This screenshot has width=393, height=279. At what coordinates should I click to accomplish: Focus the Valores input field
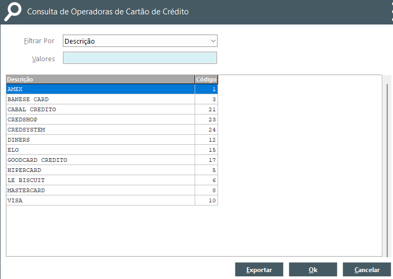coord(140,58)
